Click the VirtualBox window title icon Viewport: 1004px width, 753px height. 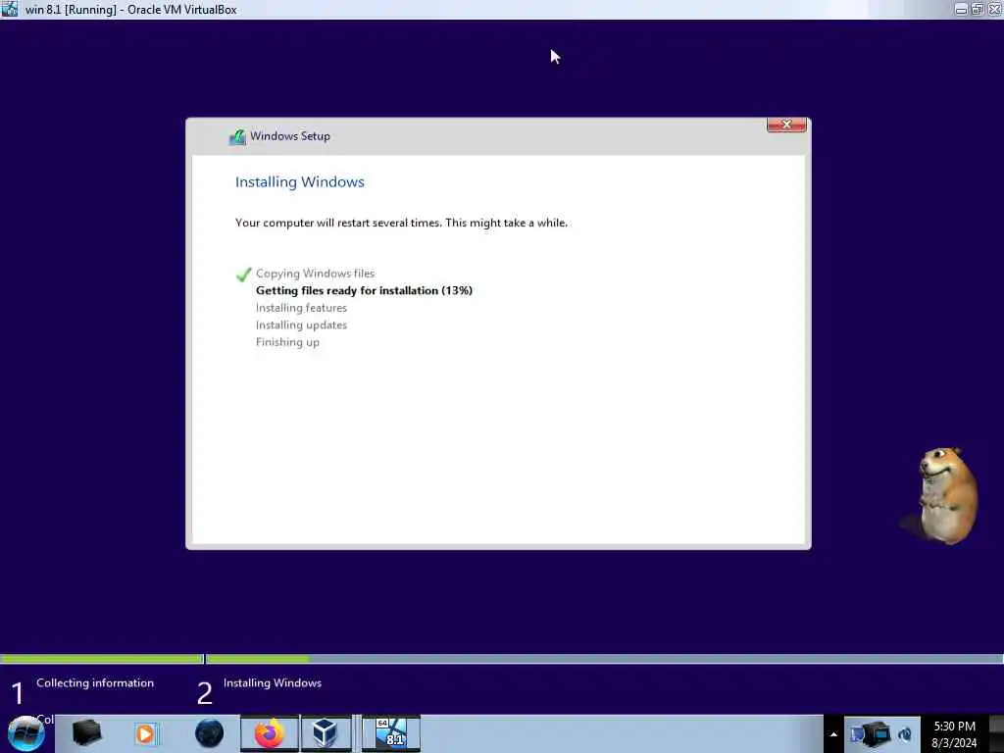10,9
